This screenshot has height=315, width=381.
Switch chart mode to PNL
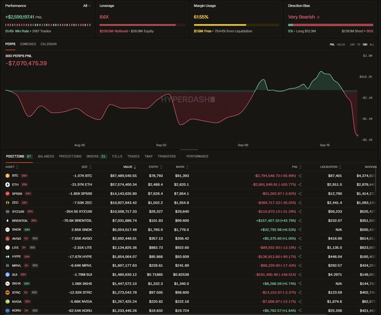tap(332, 44)
